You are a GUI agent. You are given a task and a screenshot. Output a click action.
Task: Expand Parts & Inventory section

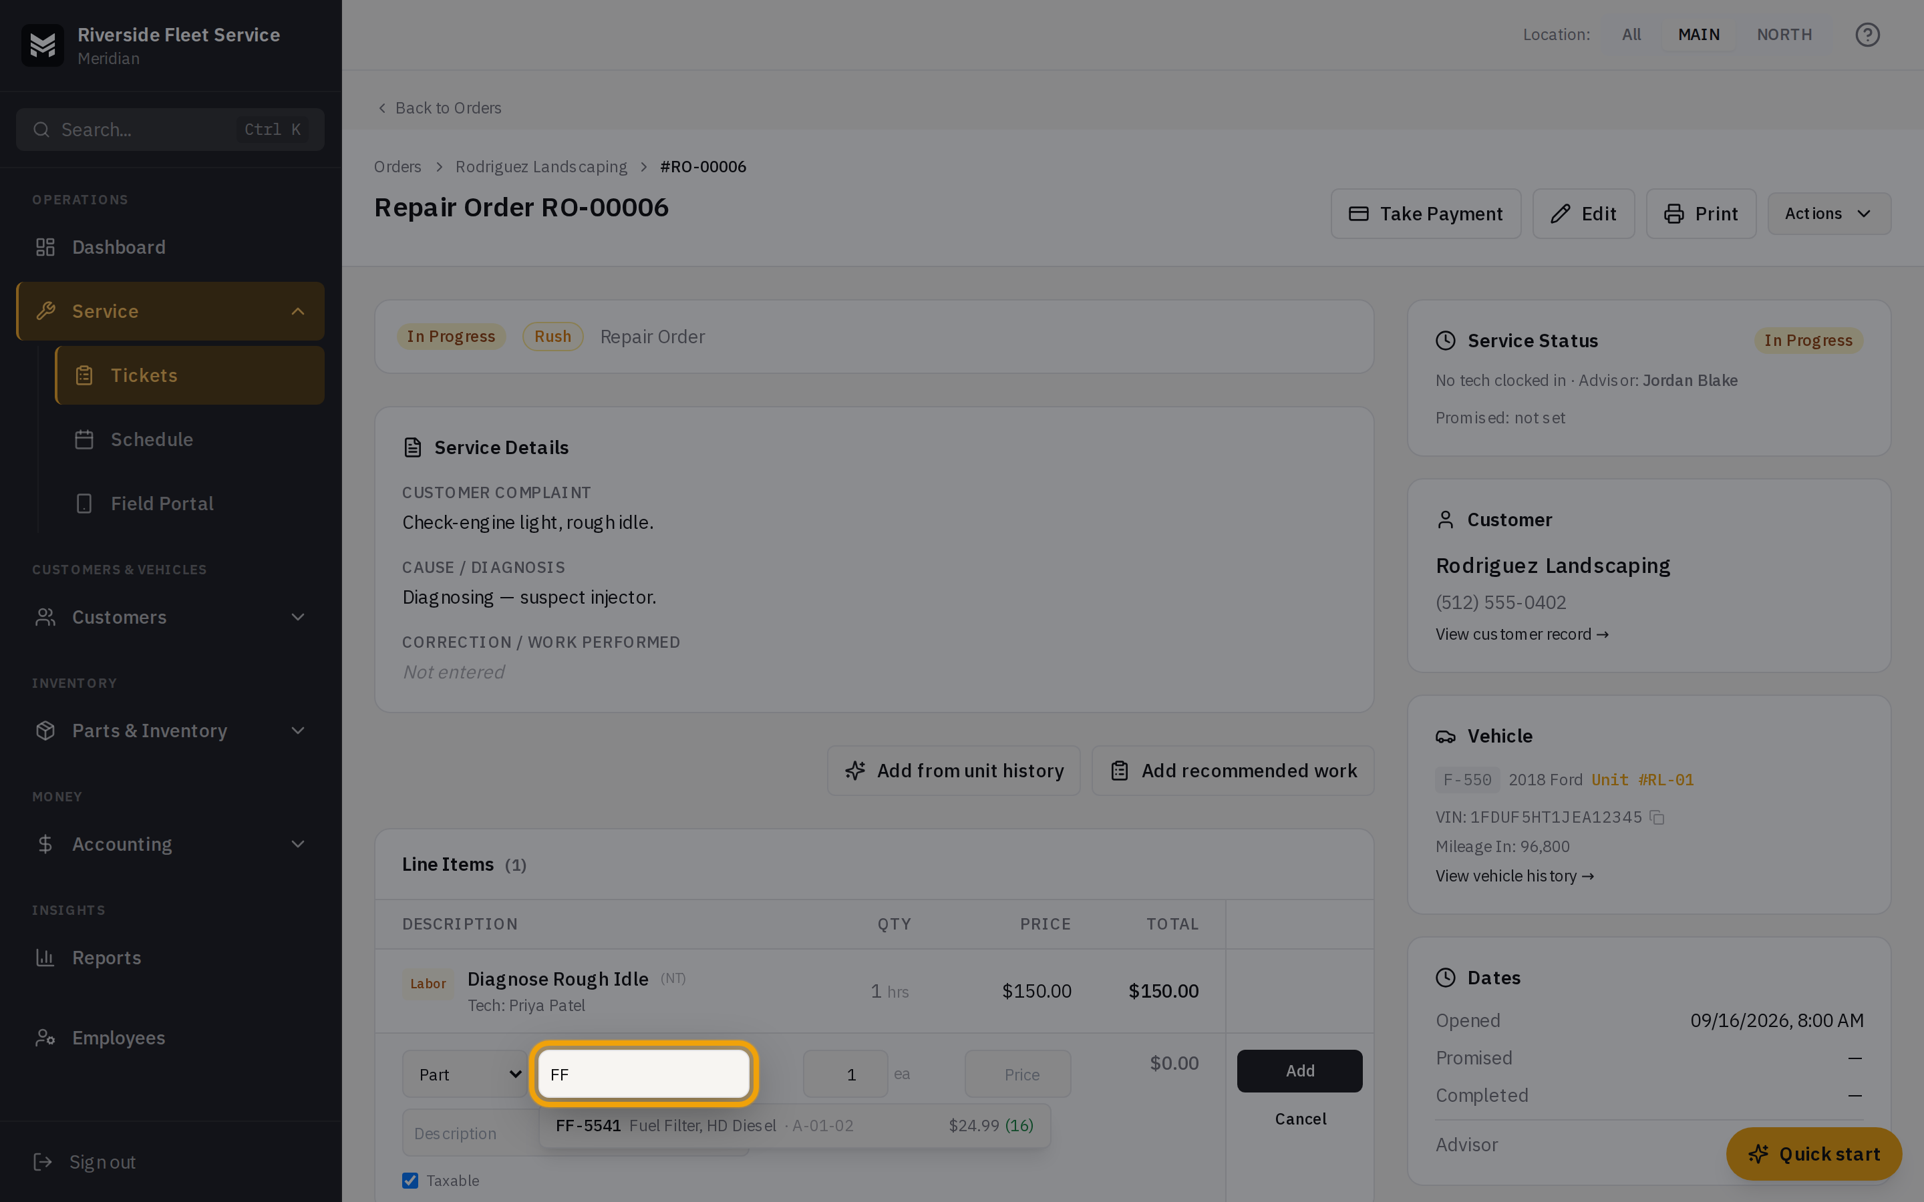[x=170, y=731]
